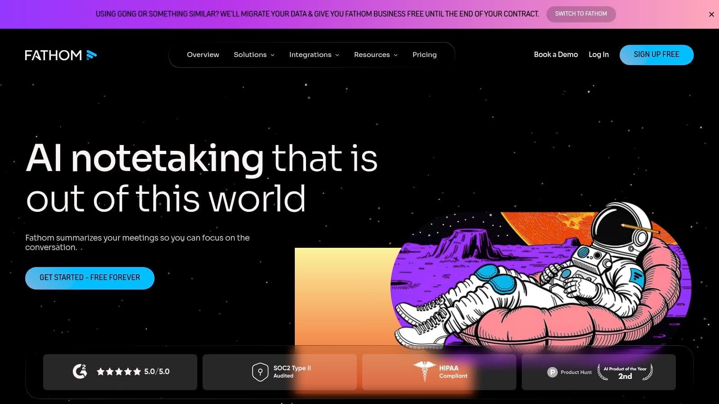
Task: Open the Integrations dropdown
Action: pos(314,55)
